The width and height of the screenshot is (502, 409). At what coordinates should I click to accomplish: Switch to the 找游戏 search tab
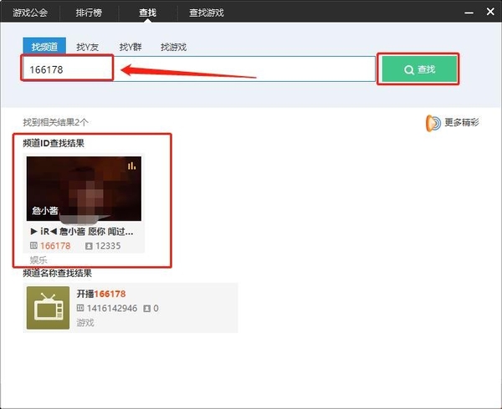[173, 47]
